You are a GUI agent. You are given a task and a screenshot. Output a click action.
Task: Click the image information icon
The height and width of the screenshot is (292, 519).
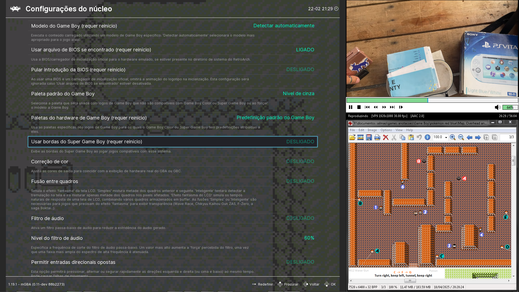click(x=427, y=137)
